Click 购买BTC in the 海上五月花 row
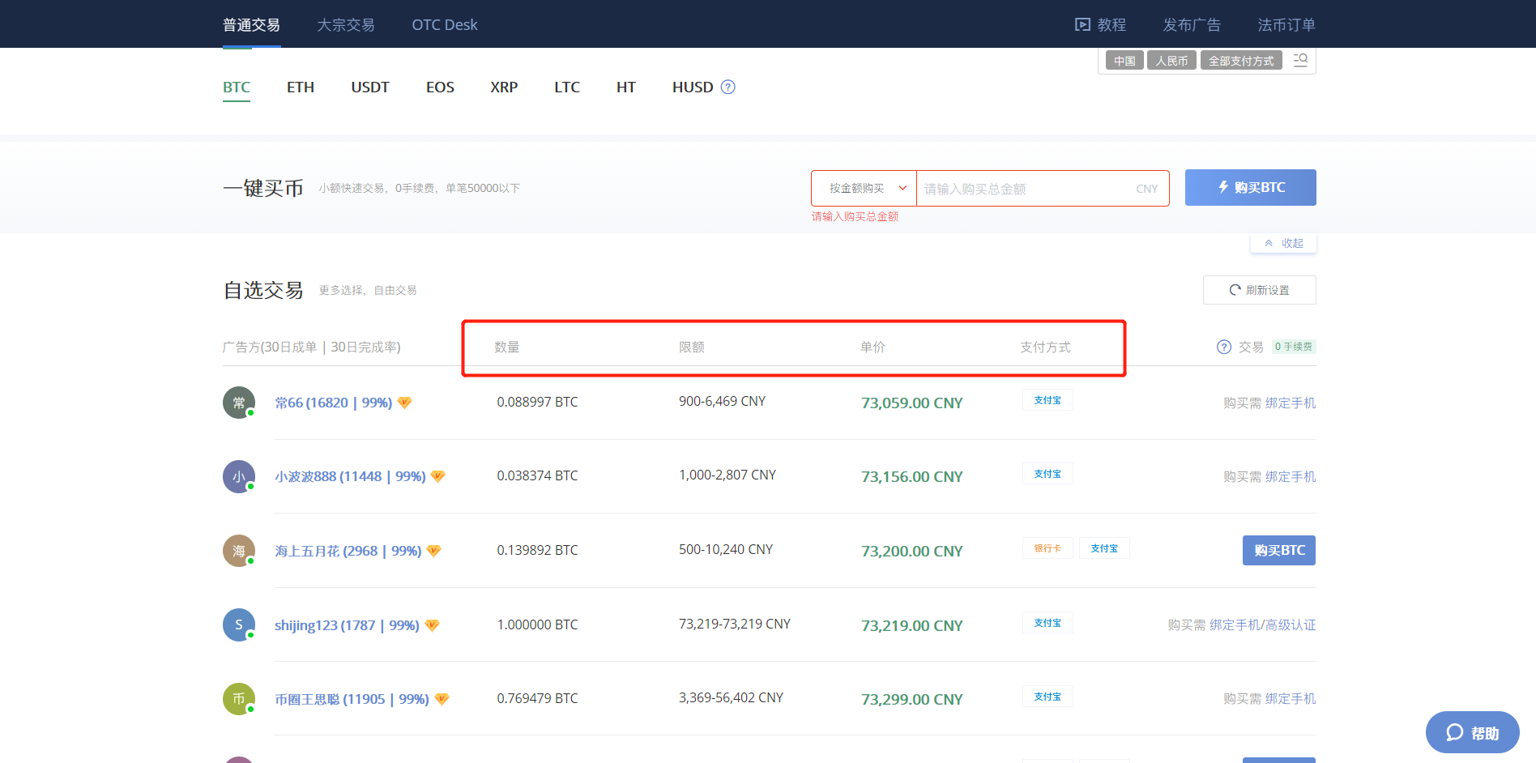This screenshot has height=763, width=1536. point(1278,551)
